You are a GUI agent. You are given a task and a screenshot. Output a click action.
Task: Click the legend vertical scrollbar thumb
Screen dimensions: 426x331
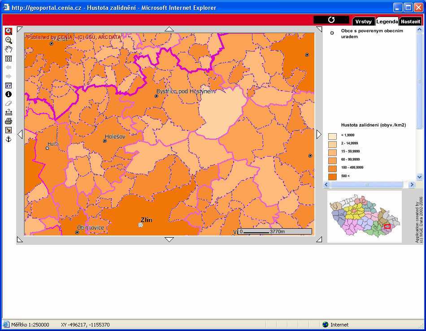419,81
